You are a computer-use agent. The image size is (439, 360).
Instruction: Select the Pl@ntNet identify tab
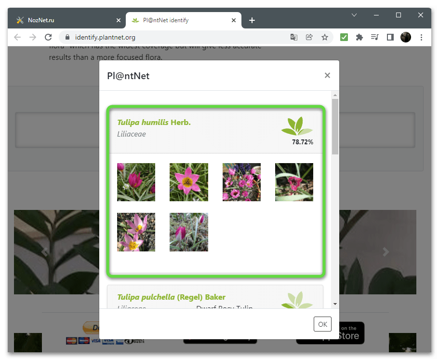coord(184,20)
